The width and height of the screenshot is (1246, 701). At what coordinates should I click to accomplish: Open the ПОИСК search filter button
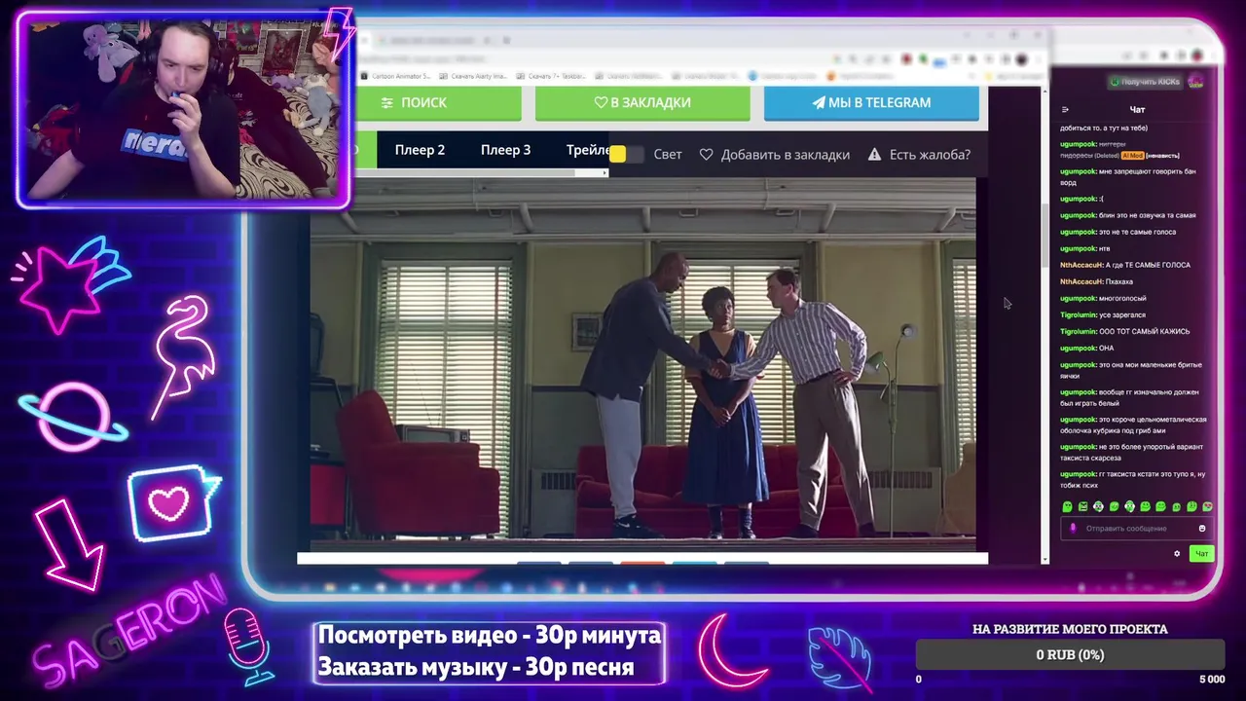click(439, 103)
